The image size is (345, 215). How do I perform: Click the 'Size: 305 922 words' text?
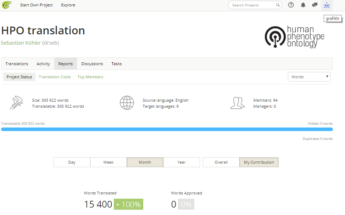tap(50, 100)
